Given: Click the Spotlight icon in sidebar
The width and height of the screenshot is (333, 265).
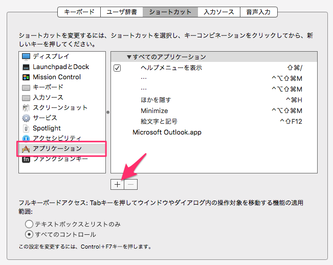Looking at the screenshot, I should (26, 128).
